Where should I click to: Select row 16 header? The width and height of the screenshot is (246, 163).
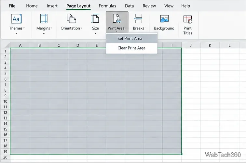click(x=5, y=135)
